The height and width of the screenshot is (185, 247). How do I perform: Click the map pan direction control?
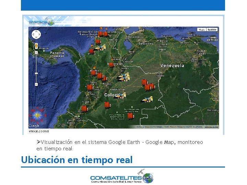36,34
